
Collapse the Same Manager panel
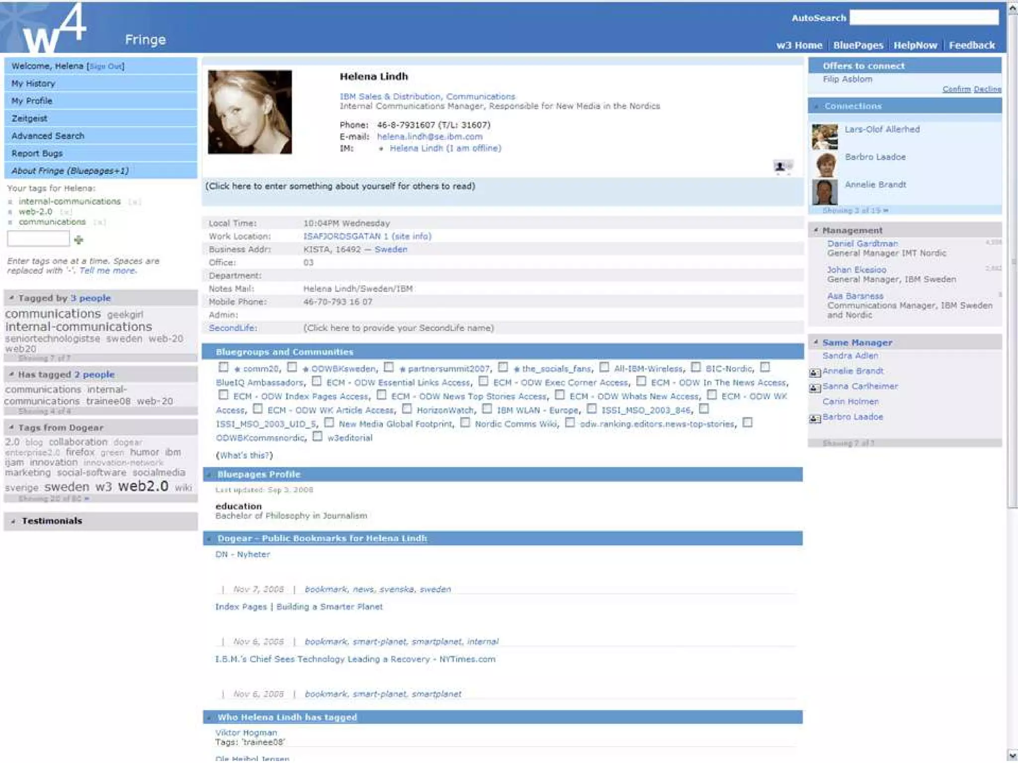pyautogui.click(x=816, y=342)
